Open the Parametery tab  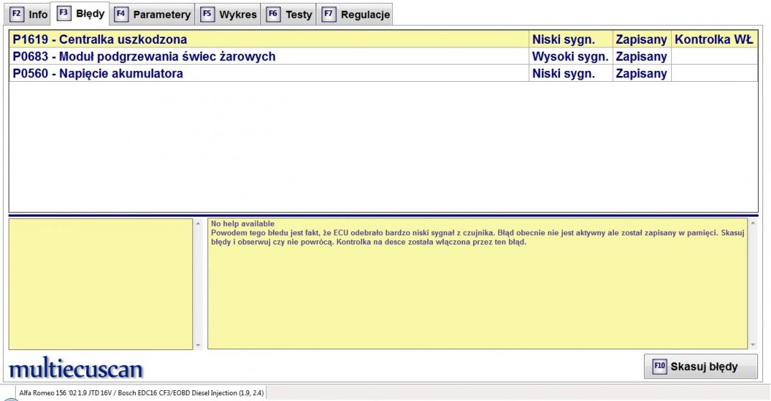coord(152,14)
